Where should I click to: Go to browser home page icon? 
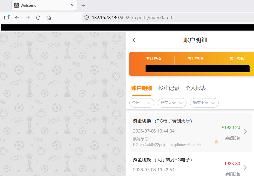(49, 18)
